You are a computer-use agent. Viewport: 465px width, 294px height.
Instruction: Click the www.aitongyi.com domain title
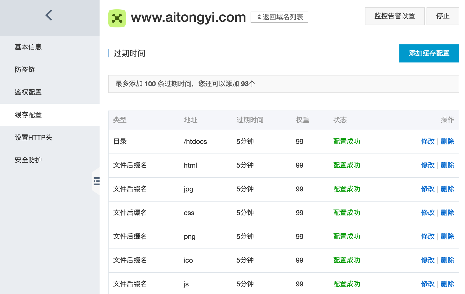pos(188,18)
